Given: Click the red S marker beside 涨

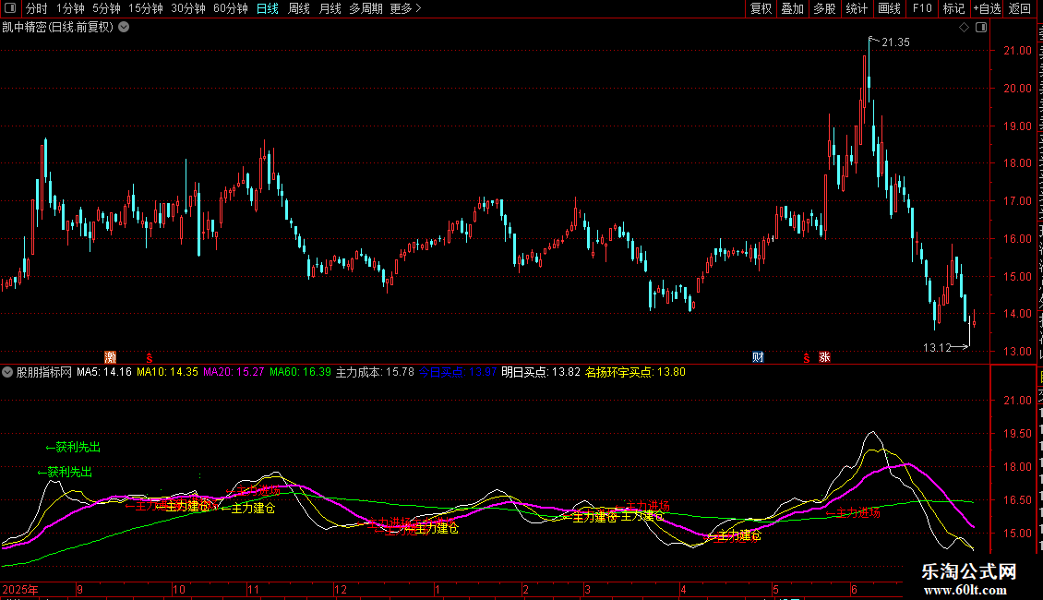Looking at the screenshot, I should [x=806, y=358].
